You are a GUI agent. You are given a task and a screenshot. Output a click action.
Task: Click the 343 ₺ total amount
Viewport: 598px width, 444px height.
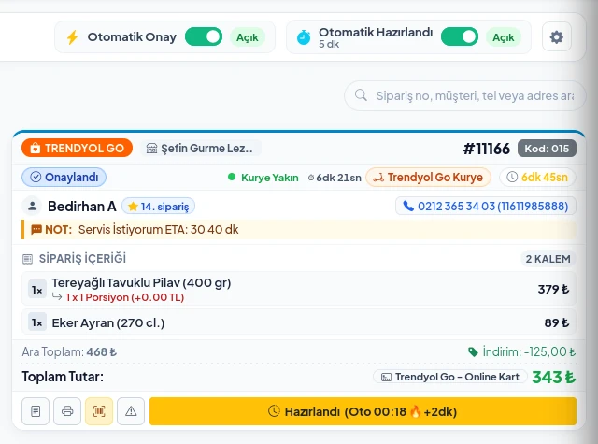554,378
